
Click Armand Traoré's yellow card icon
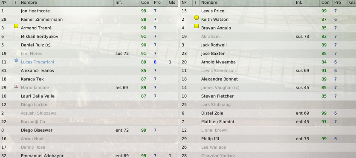tap(16, 26)
